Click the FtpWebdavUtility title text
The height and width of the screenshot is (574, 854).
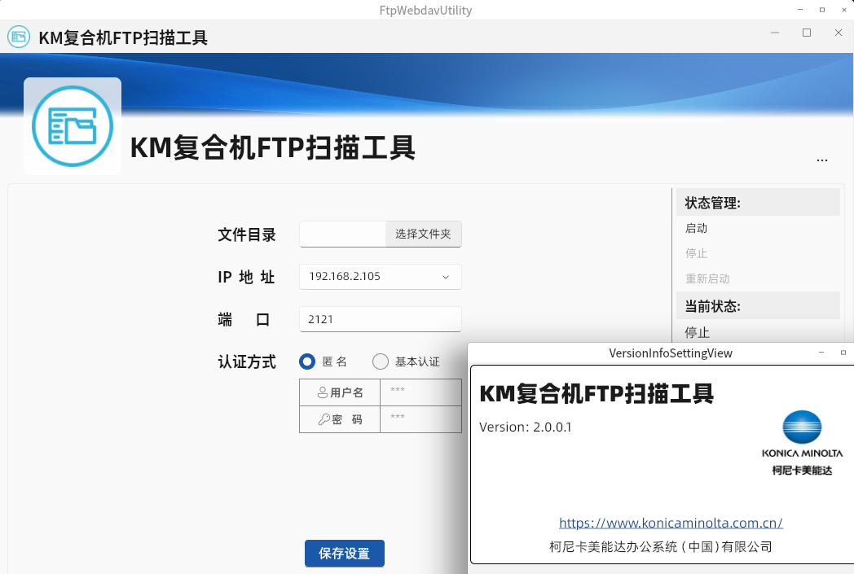(425, 11)
